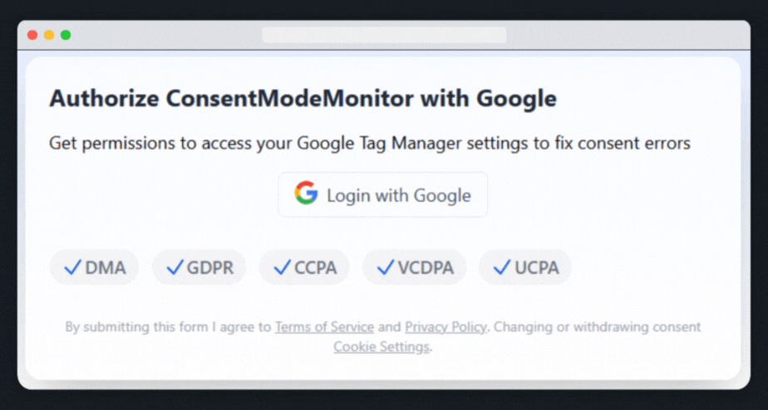Select the DMA compliance chip label
Screen dimensions: 768x410
pyautogui.click(x=106, y=268)
